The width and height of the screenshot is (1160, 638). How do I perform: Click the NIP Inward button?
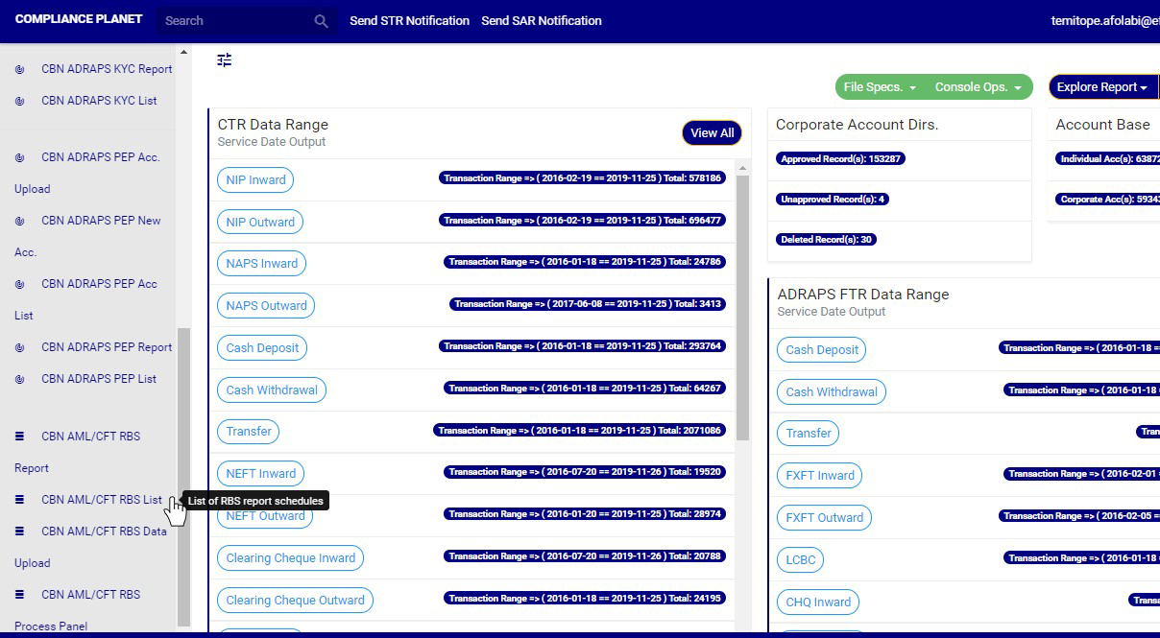255,179
